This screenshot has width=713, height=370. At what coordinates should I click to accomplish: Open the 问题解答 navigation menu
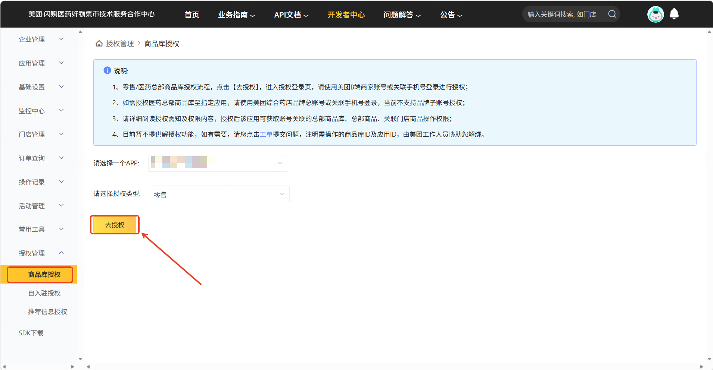[402, 15]
